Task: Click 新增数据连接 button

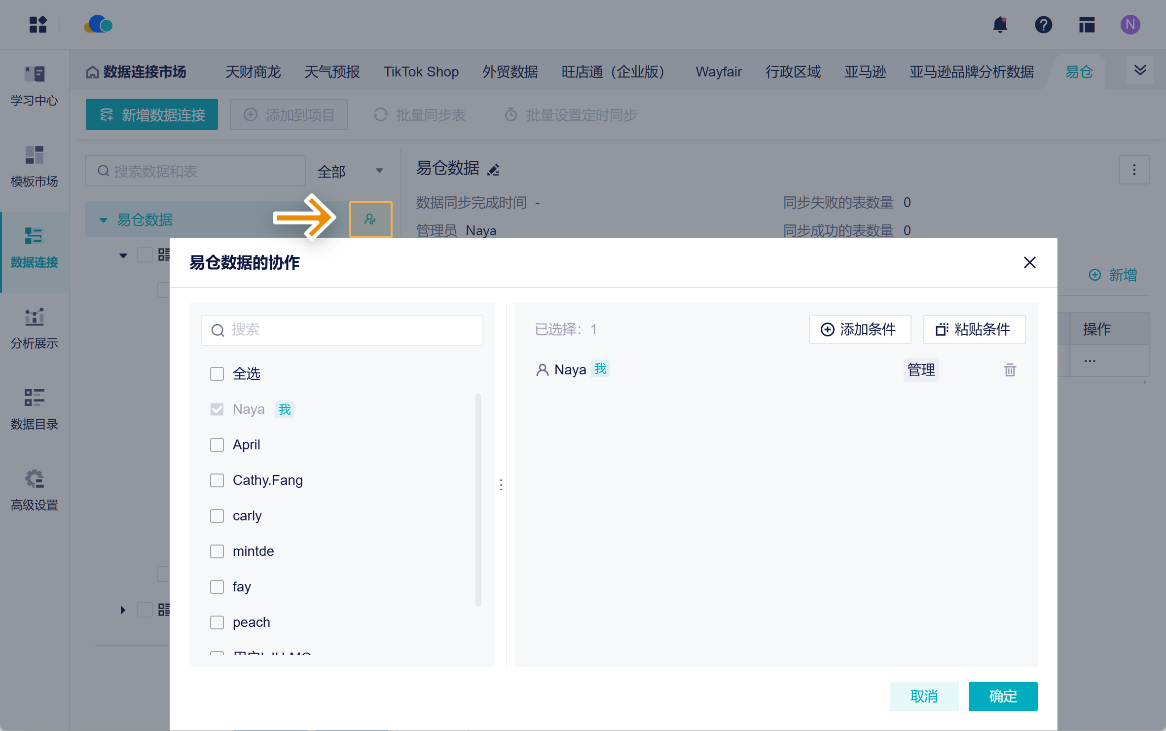Action: coord(152,114)
